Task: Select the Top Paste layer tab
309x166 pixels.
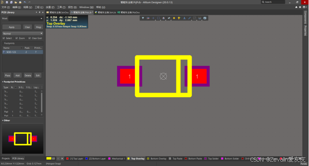Action: pyautogui.click(x=175, y=159)
